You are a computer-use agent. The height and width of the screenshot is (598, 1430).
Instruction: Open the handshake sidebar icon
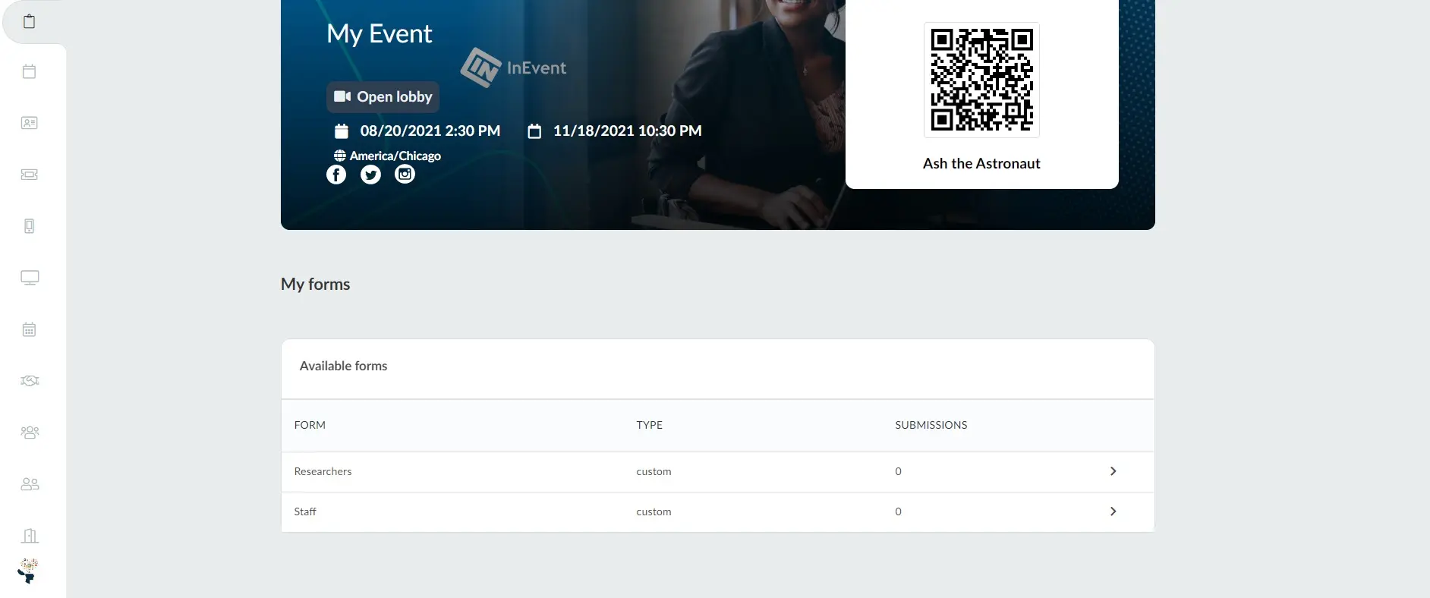(x=30, y=381)
